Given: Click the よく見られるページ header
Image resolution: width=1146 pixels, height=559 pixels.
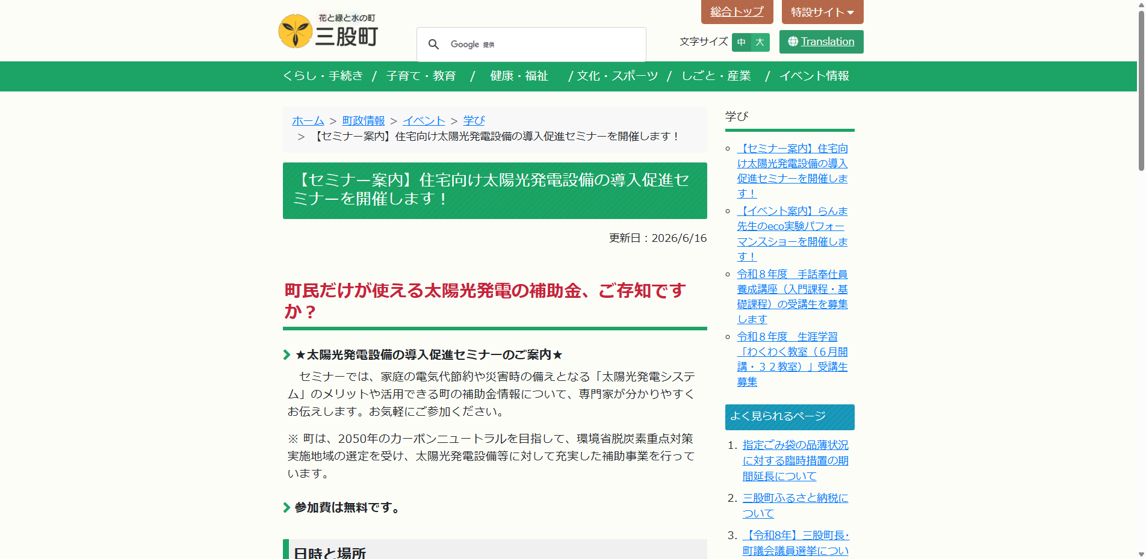Looking at the screenshot, I should click(x=790, y=417).
